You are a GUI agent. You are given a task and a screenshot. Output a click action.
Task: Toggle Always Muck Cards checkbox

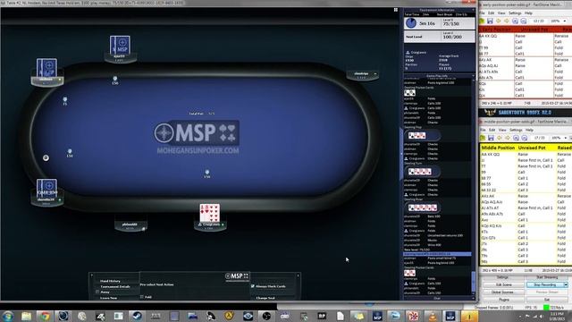252,286
